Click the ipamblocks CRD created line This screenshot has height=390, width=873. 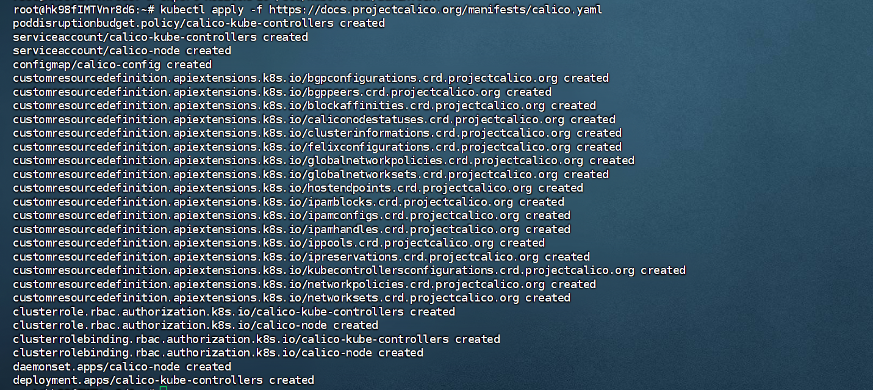point(289,202)
